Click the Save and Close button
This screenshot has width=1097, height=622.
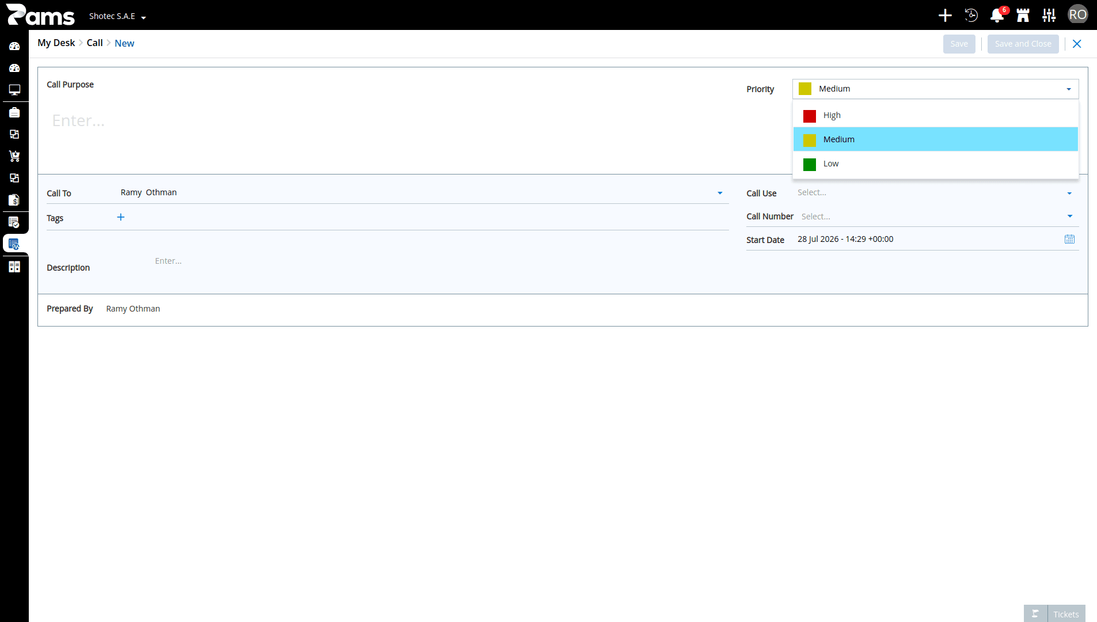pos(1023,44)
